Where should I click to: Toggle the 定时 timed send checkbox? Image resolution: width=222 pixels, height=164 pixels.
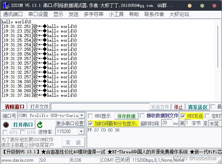click(207, 116)
